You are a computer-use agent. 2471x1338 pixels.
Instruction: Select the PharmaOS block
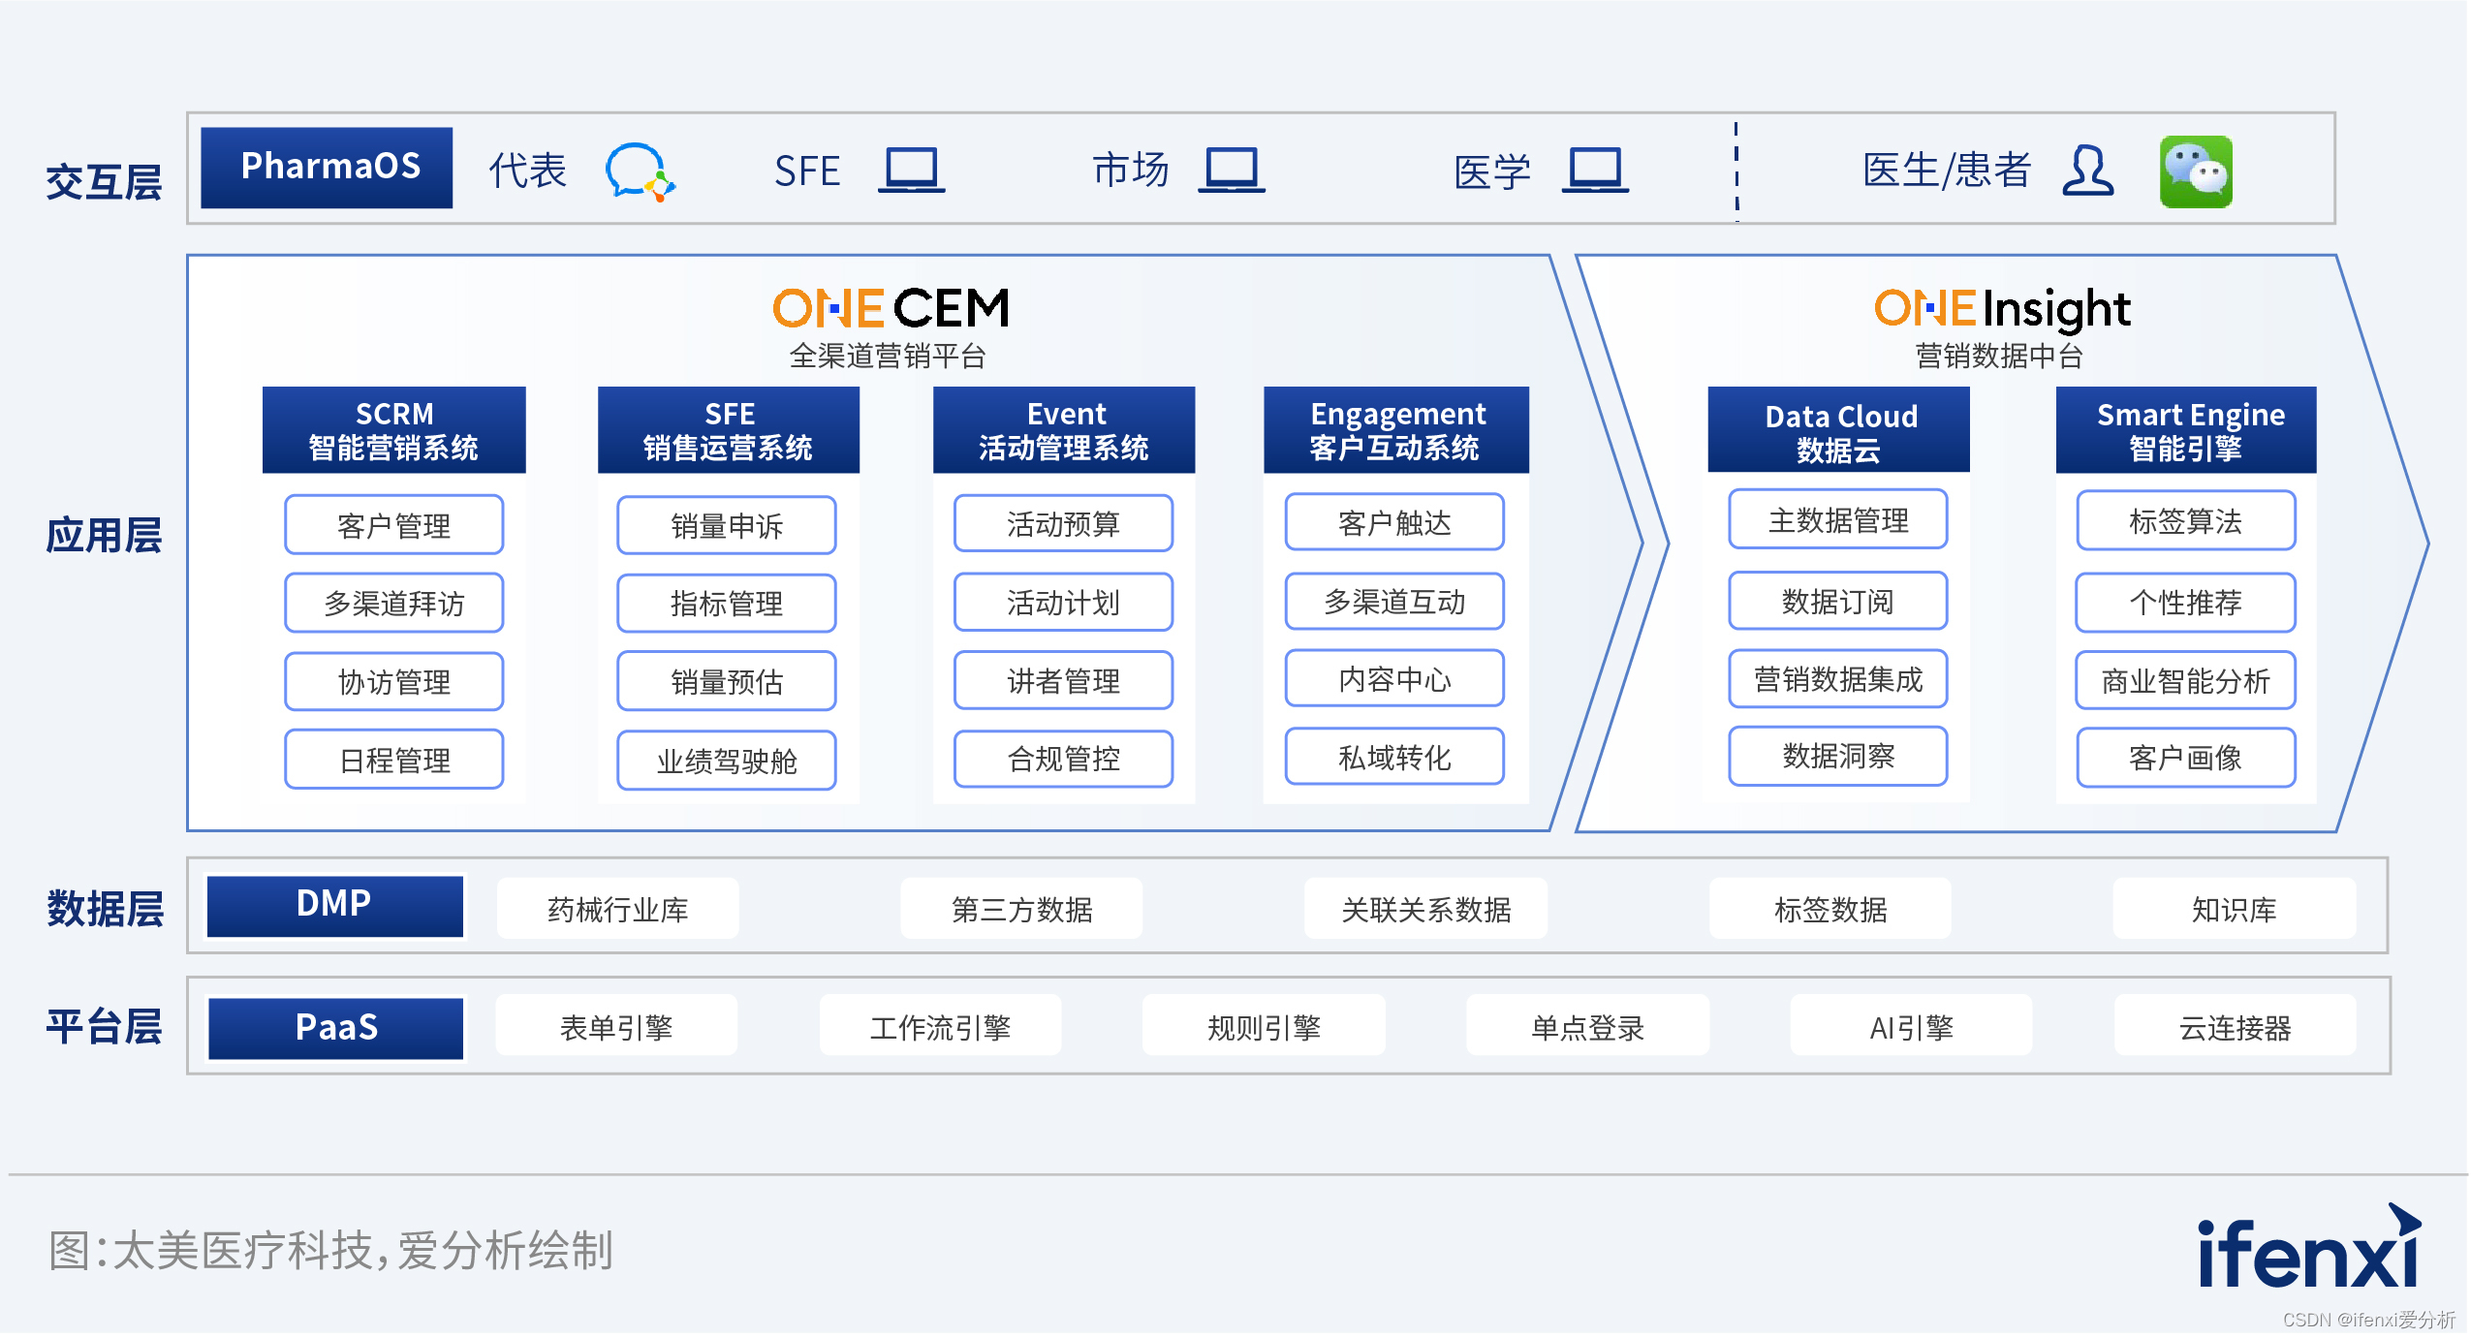pyautogui.click(x=327, y=168)
